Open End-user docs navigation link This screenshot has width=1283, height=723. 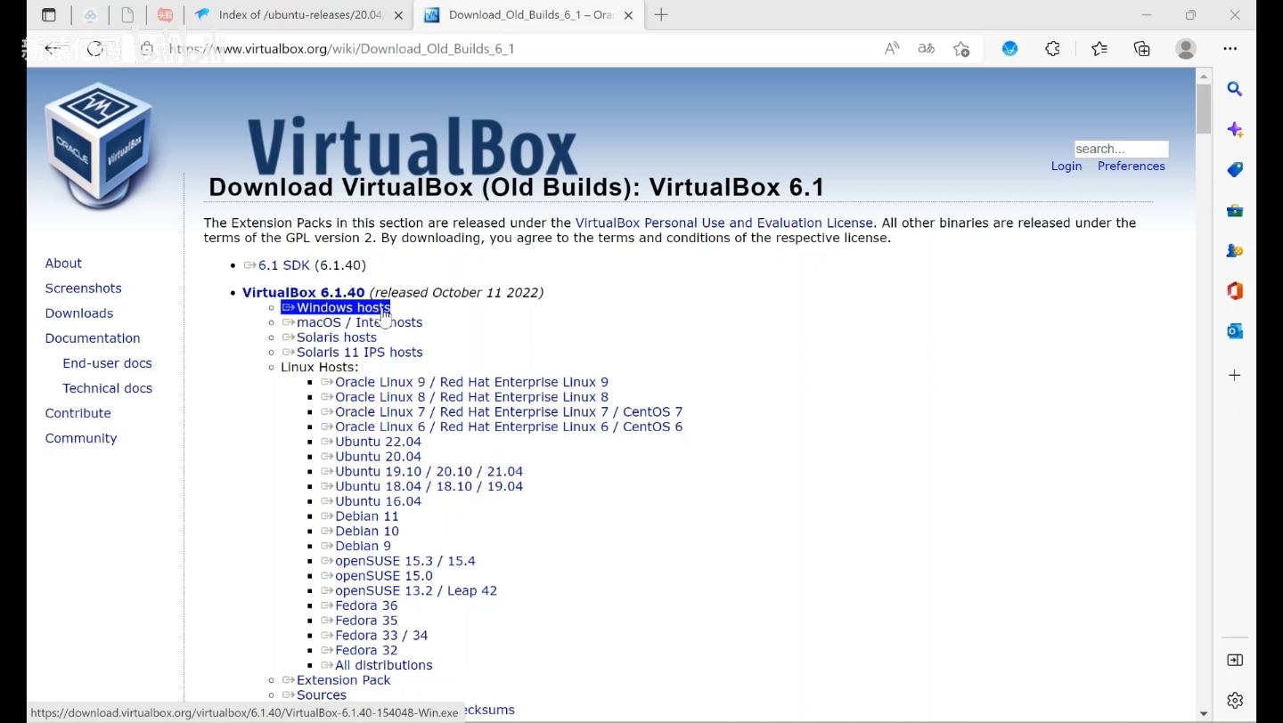pyautogui.click(x=107, y=363)
